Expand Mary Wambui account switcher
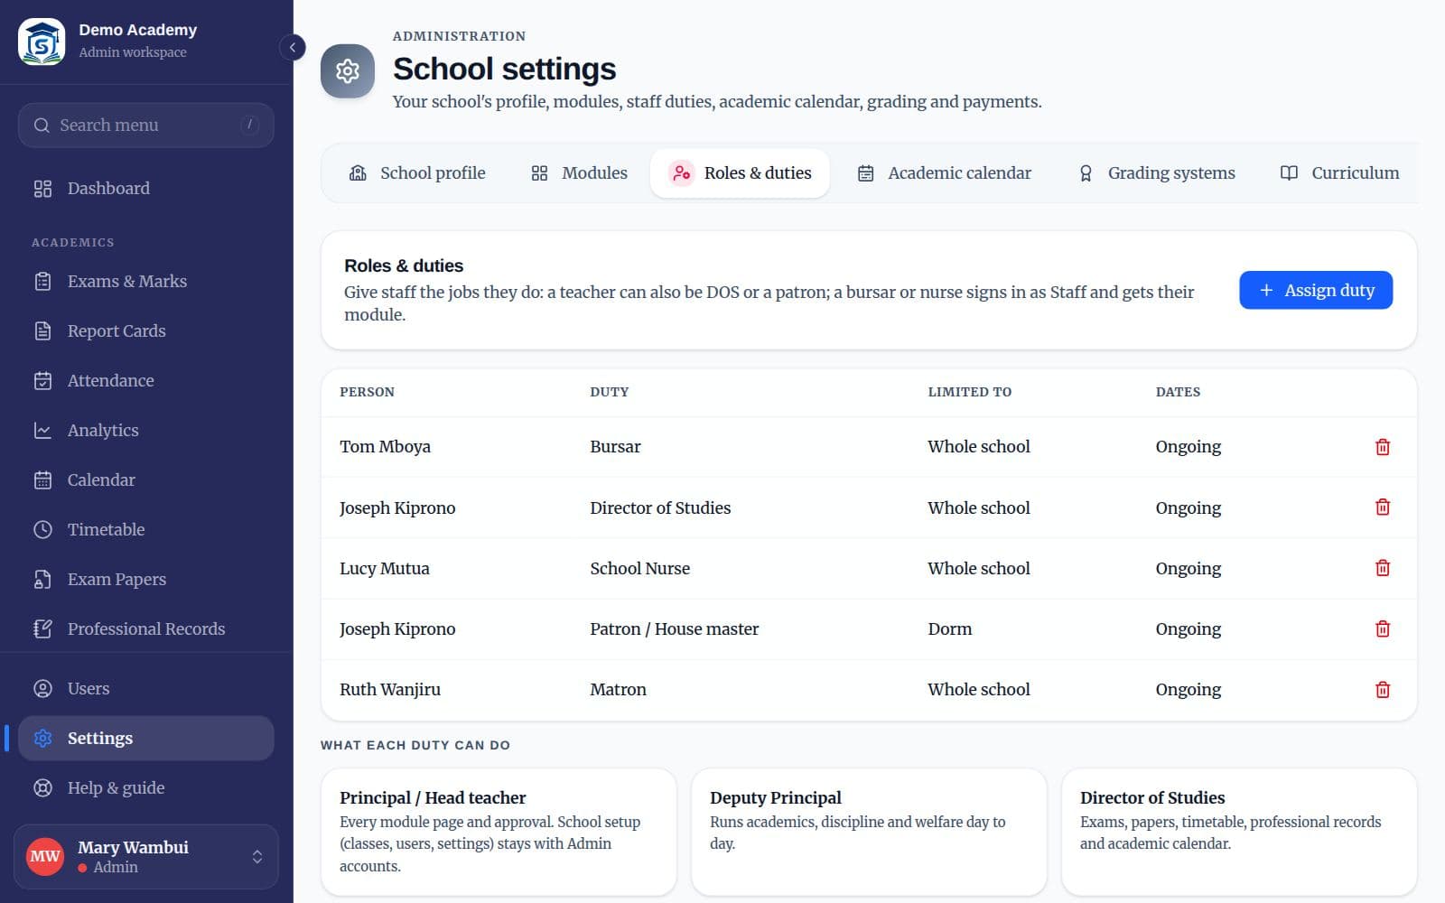Image resolution: width=1445 pixels, height=903 pixels. click(x=145, y=856)
